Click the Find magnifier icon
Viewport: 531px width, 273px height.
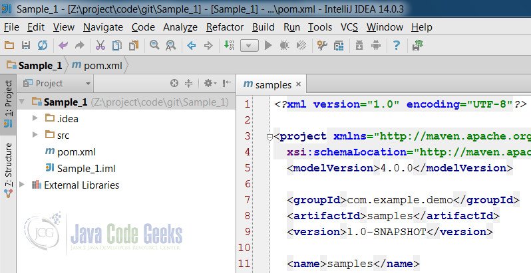click(x=154, y=45)
